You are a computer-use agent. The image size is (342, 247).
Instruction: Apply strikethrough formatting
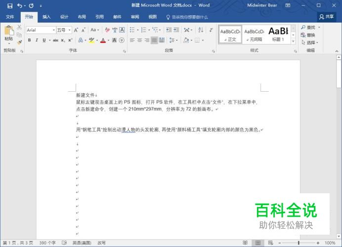click(56, 40)
